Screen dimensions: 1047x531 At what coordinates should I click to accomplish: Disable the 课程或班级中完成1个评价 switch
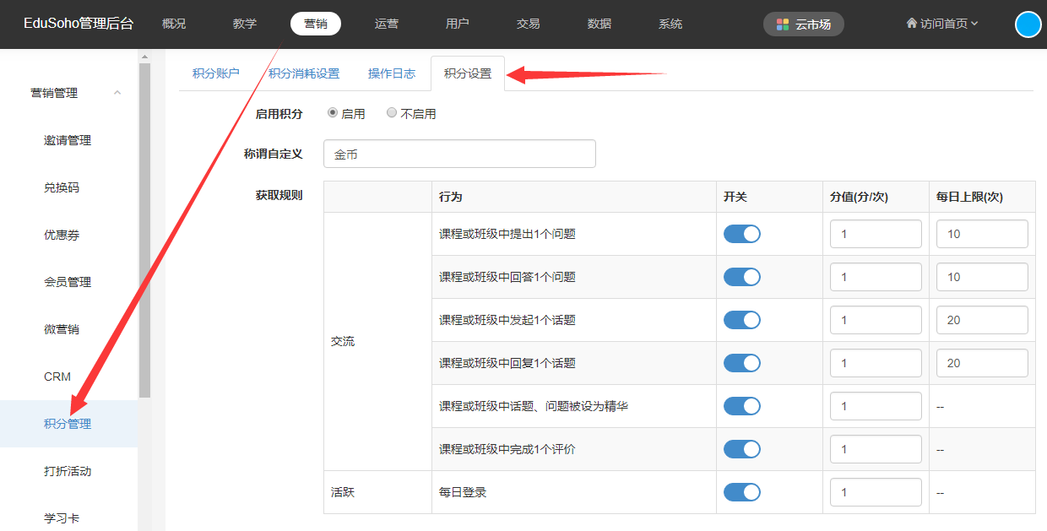(x=742, y=449)
